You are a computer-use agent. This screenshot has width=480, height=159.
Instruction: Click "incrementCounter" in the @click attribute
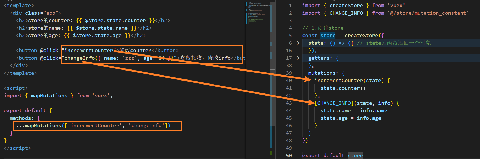pos(89,51)
